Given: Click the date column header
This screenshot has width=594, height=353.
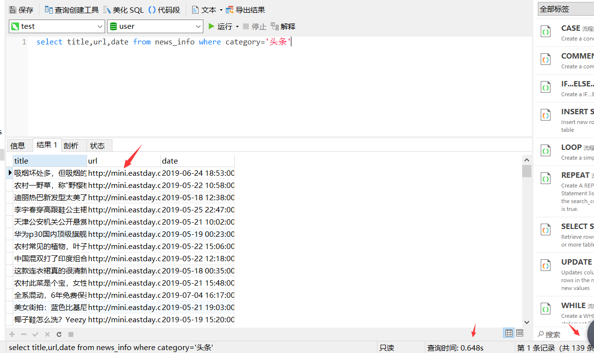Looking at the screenshot, I should (x=198, y=161).
